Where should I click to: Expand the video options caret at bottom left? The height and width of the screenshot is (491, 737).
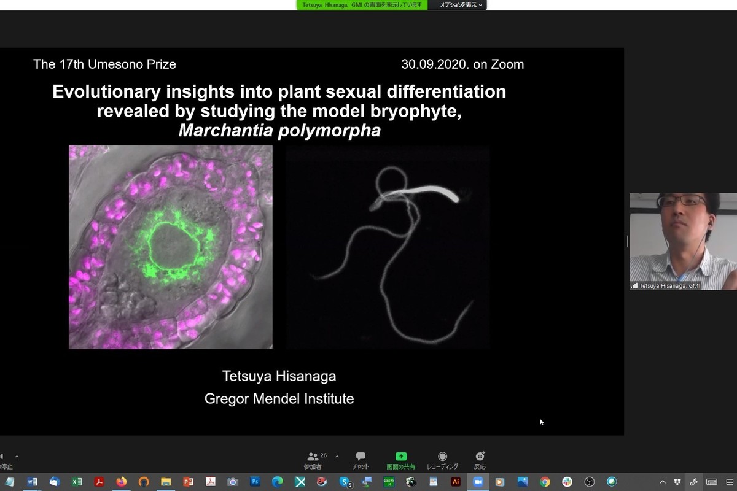tap(17, 457)
